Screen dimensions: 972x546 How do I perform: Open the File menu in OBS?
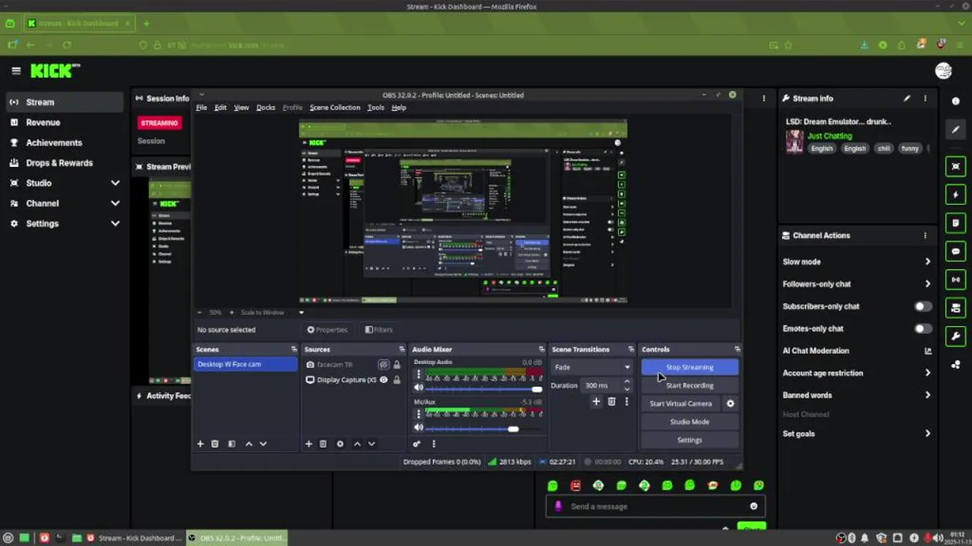[x=201, y=108]
